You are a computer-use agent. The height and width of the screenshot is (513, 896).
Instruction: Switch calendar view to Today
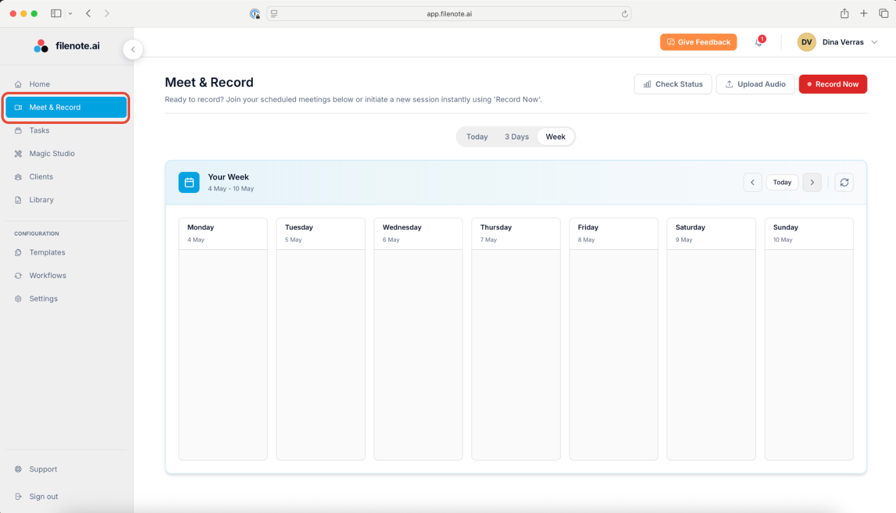coord(477,137)
